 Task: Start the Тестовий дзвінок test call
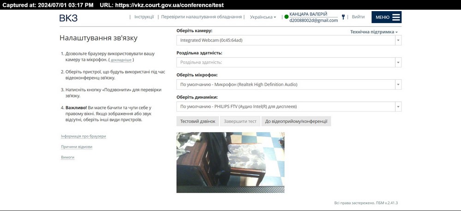(x=198, y=121)
